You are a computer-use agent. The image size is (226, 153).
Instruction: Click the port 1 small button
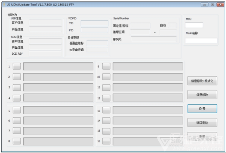[x=17, y=66]
